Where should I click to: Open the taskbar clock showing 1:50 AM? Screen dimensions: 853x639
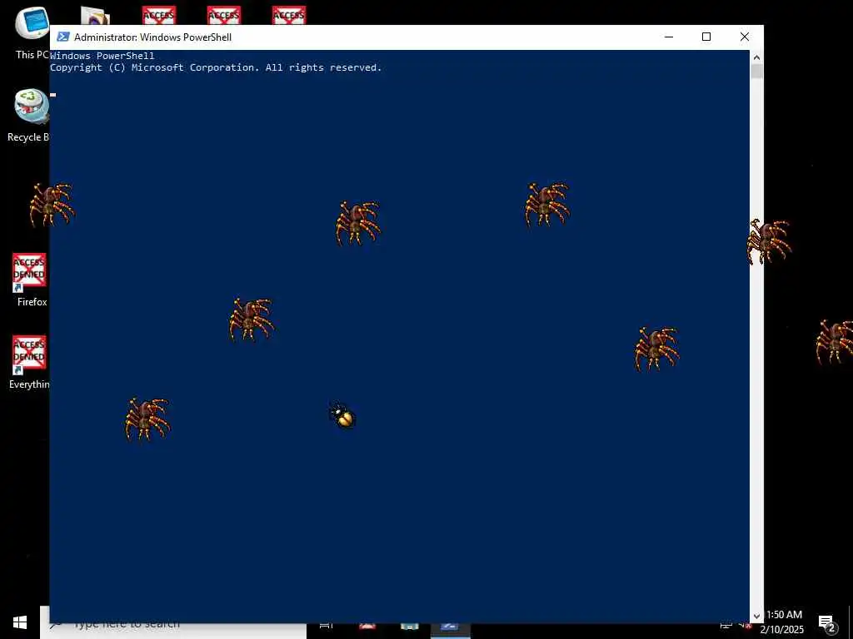coord(783,622)
